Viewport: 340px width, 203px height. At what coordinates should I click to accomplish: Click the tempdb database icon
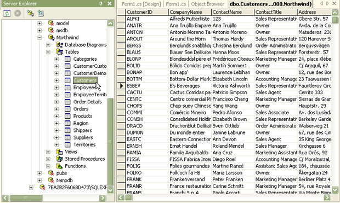click(51, 180)
